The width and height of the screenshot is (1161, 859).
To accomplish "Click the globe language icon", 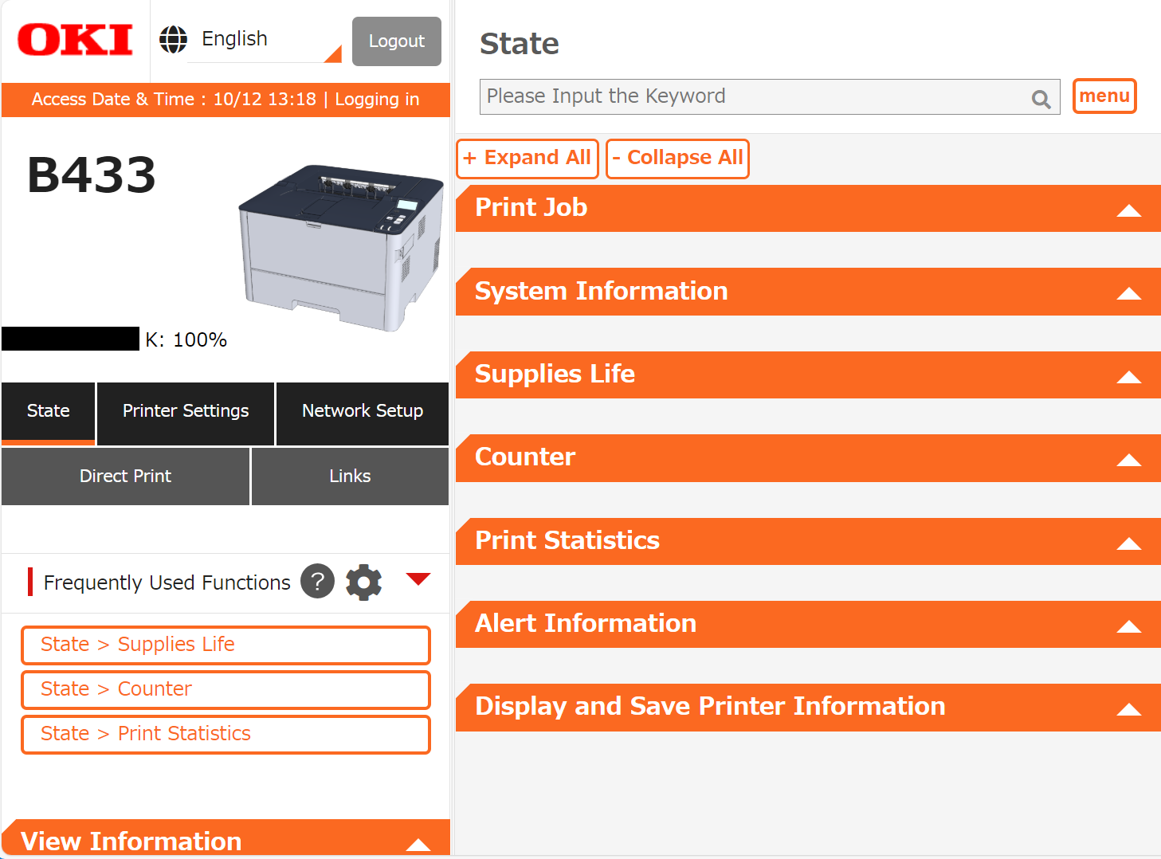I will pyautogui.click(x=173, y=39).
